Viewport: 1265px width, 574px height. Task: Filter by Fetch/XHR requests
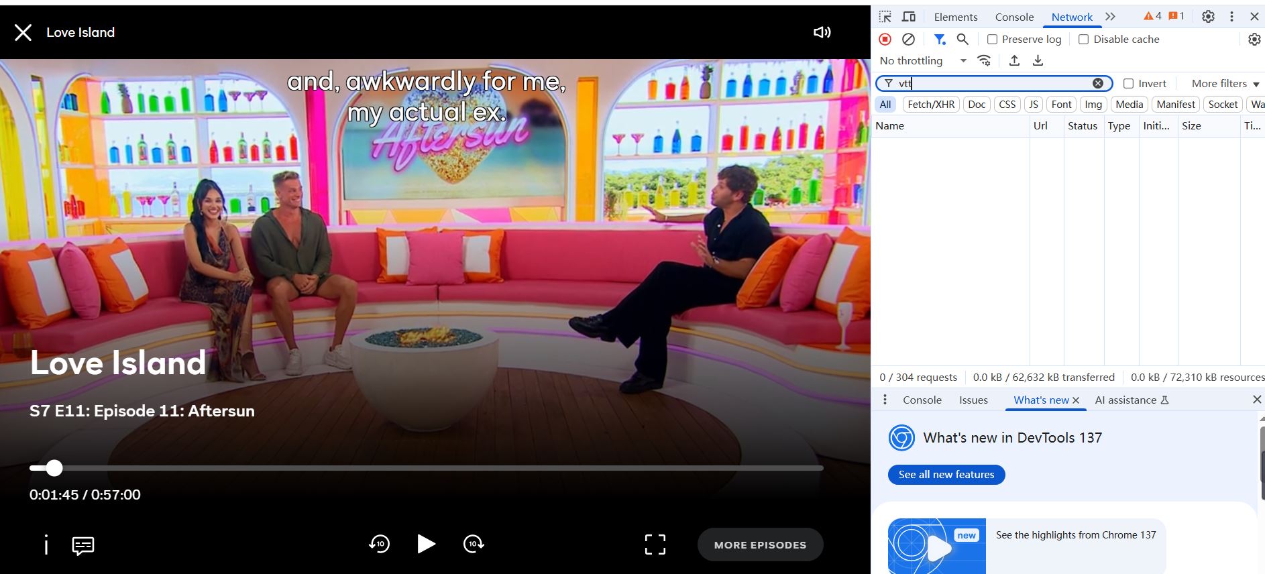tap(931, 105)
